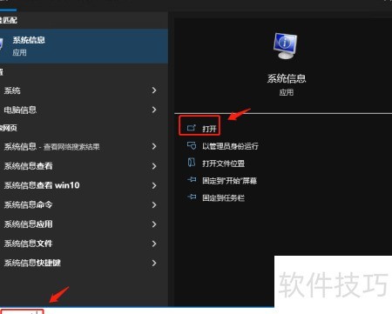Image resolution: width=392 pixels, height=314 pixels.
Task: Click the large 系统信息 app icon in preview
Action: (x=285, y=46)
